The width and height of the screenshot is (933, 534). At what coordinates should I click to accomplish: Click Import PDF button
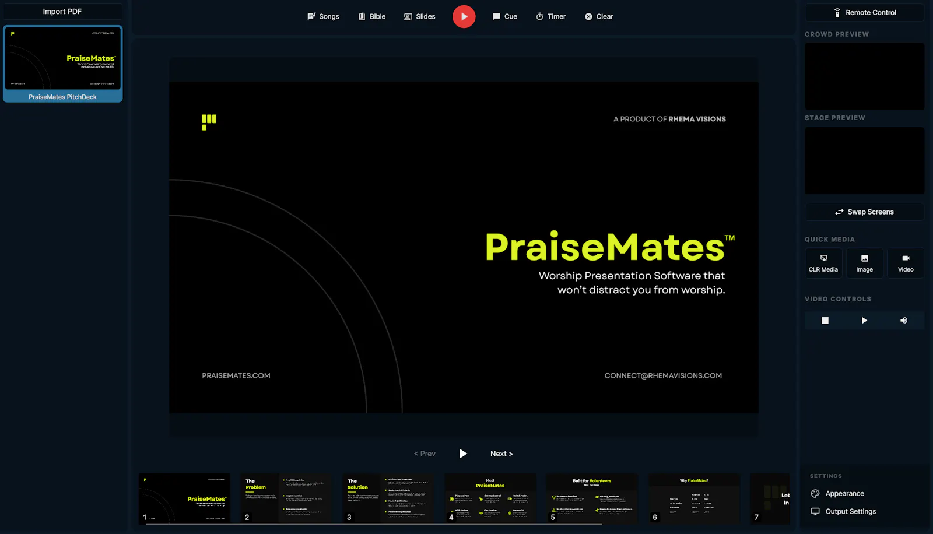pyautogui.click(x=62, y=11)
